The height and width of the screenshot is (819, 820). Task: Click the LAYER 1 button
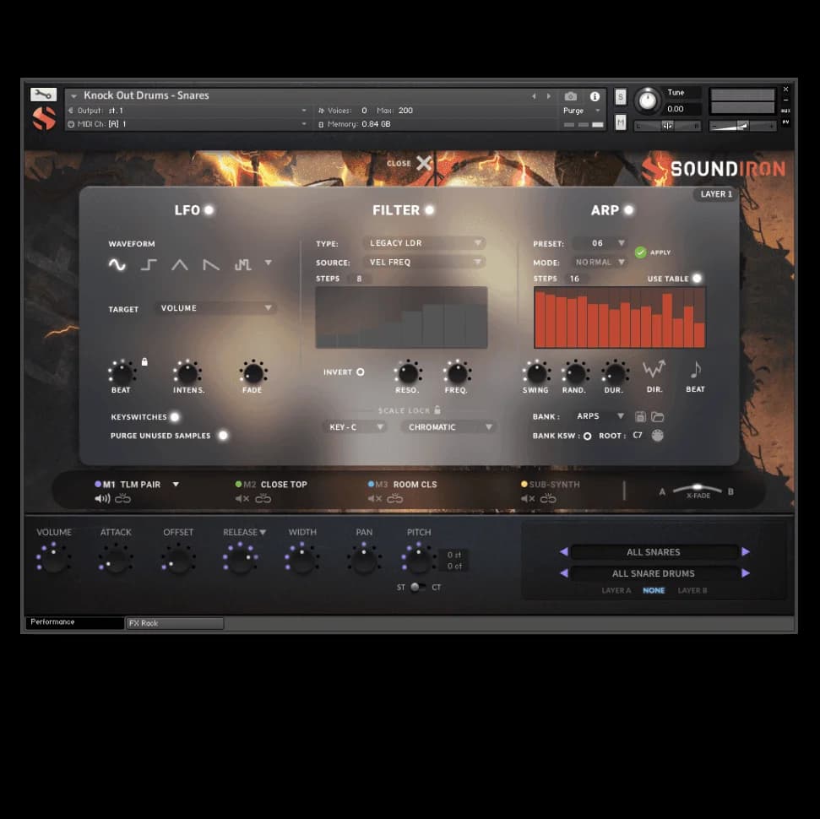(x=716, y=194)
